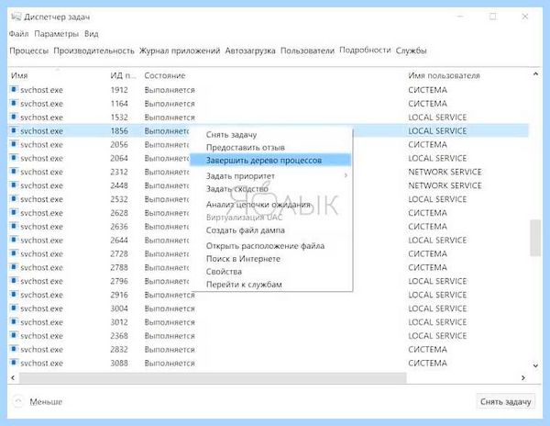The height and width of the screenshot is (426, 550).
Task: Sort by the Состояние column header
Action: click(x=164, y=75)
